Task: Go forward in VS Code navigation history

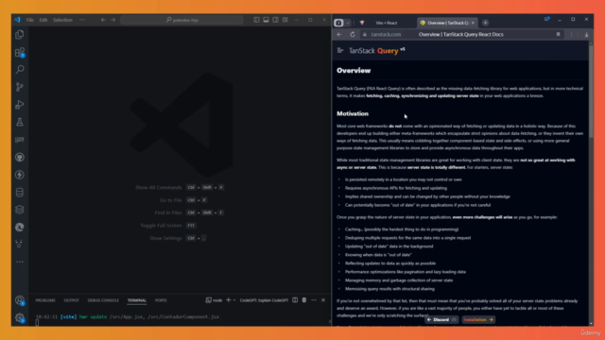Action: coord(113,20)
